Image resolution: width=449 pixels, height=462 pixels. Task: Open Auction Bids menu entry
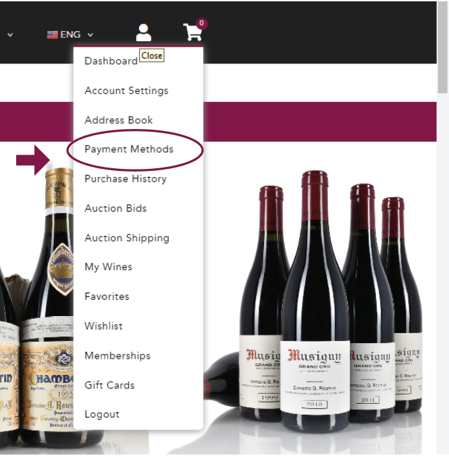click(115, 209)
